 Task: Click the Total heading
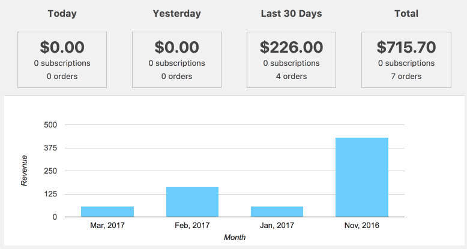tap(406, 14)
